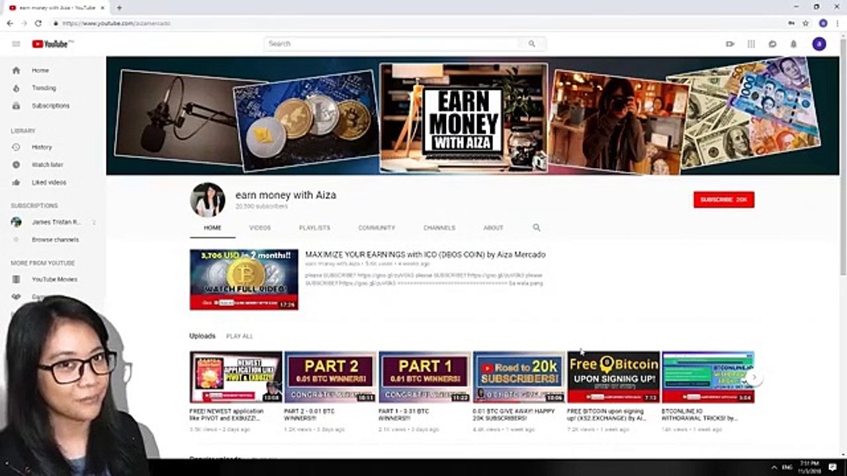Open the Windows notification center icon

tap(832, 467)
